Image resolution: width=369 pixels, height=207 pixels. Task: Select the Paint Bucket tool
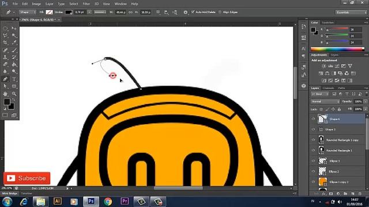14,64
